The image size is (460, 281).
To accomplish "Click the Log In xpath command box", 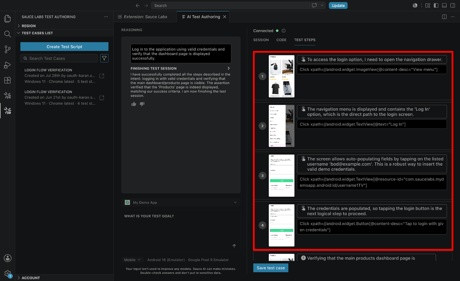I will click(x=372, y=124).
